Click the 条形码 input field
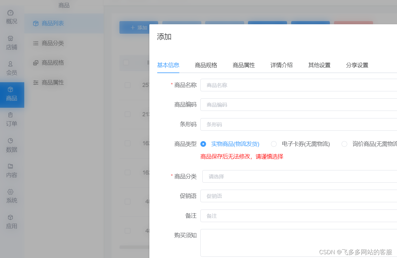This screenshot has width=397, height=258. click(x=299, y=124)
